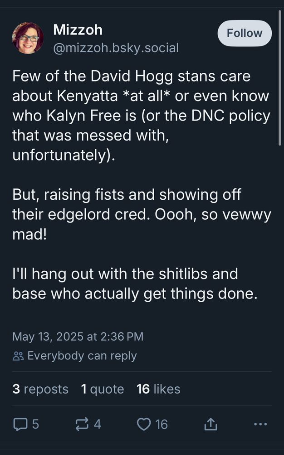The height and width of the screenshot is (455, 284).
Task: View the 3 reposts list
Action: (40, 389)
